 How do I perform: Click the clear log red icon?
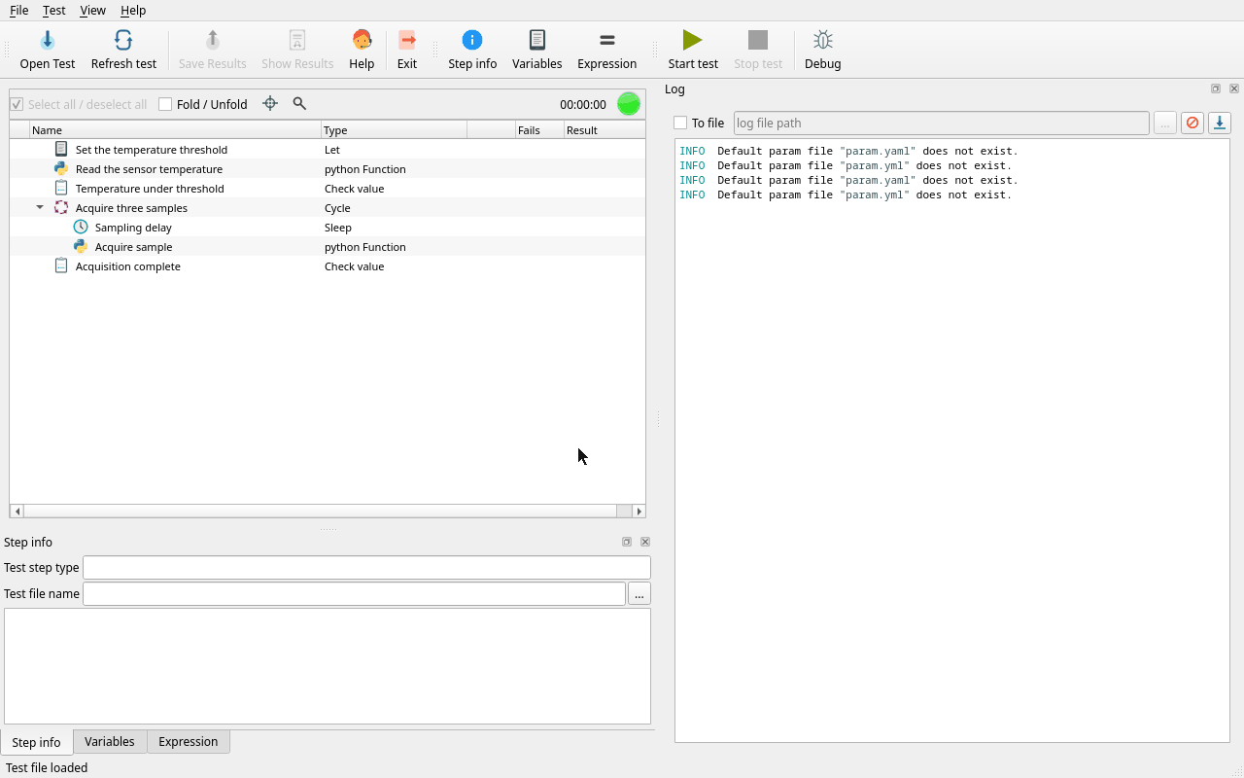pyautogui.click(x=1192, y=123)
